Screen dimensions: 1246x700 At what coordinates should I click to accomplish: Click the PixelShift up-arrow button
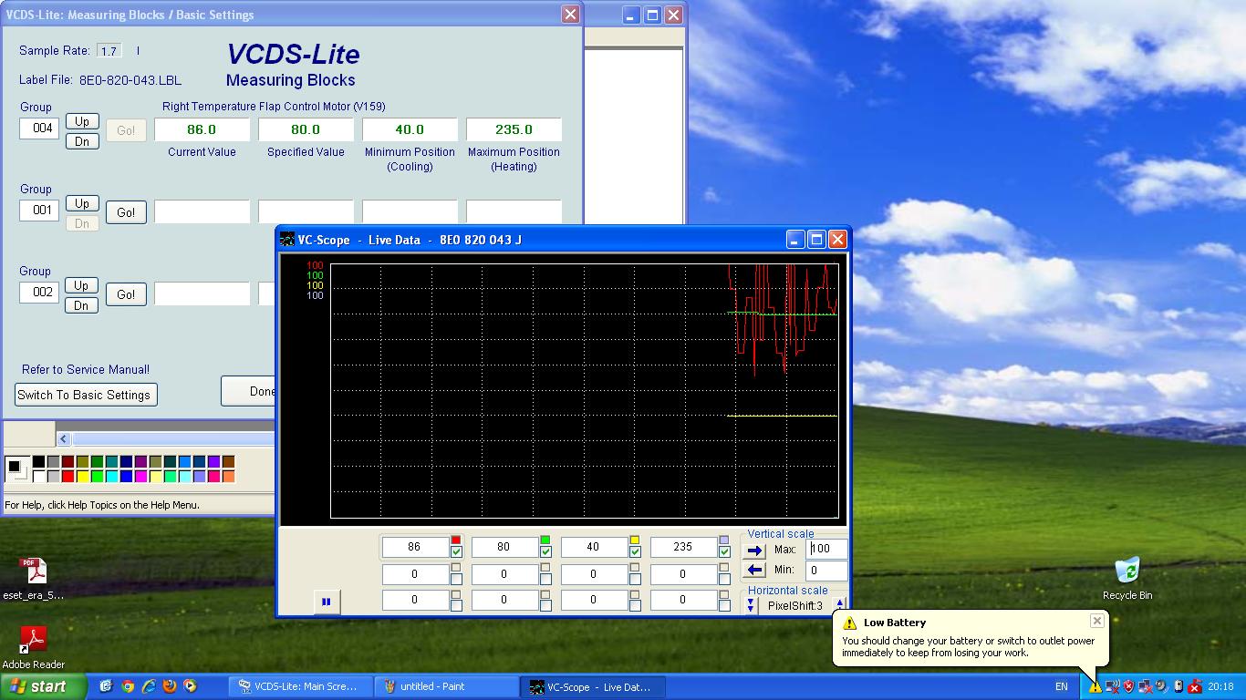(839, 602)
